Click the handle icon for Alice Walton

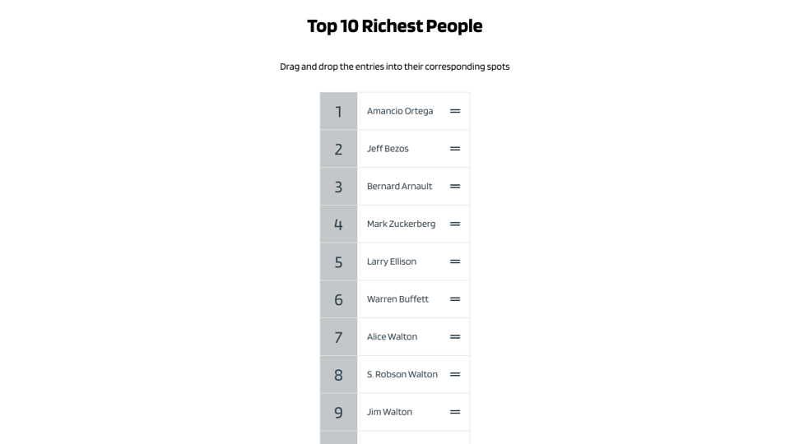pos(455,337)
